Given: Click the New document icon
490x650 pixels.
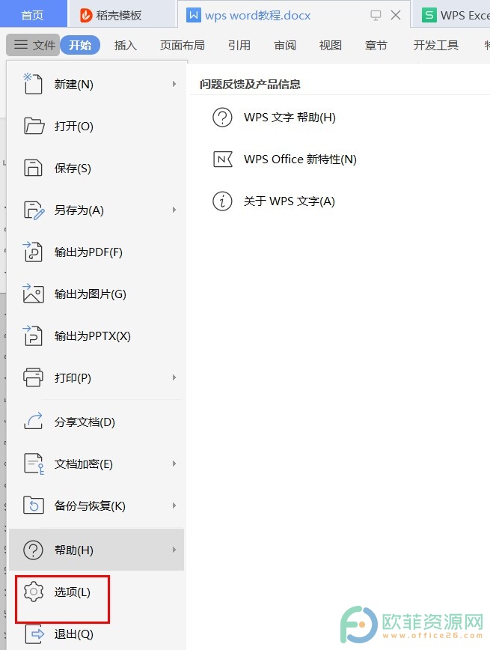Looking at the screenshot, I should click(x=33, y=84).
